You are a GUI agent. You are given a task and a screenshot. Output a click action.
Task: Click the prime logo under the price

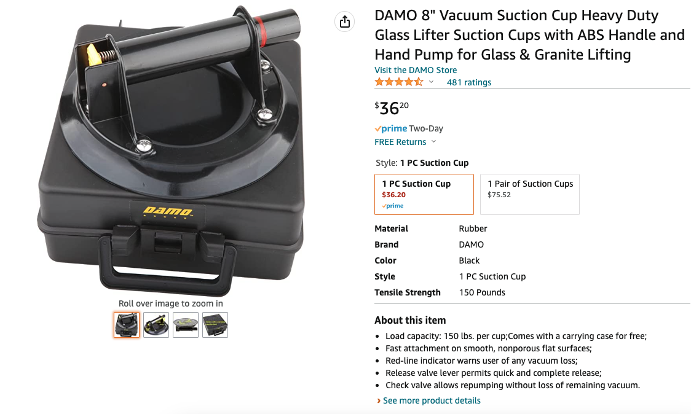pos(391,128)
